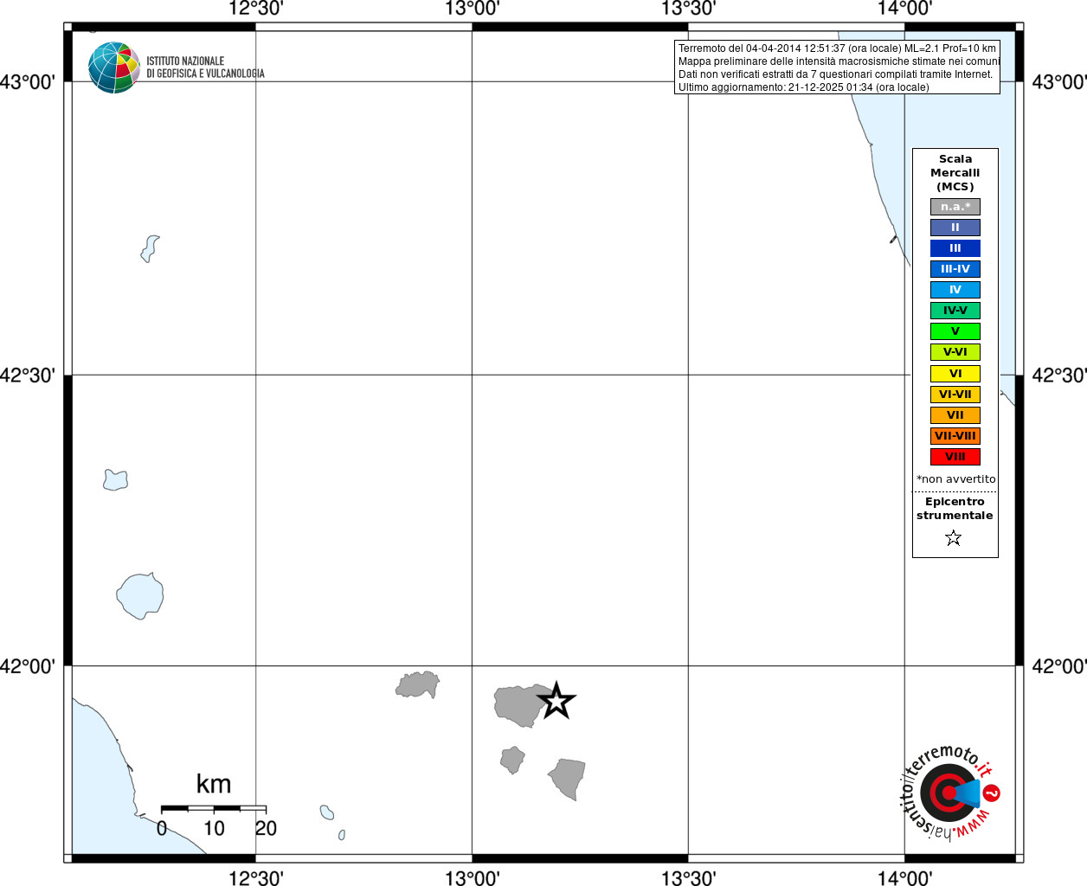Image resolution: width=1087 pixels, height=886 pixels.
Task: Click the legend epicenter star symbol
Action: point(954,538)
